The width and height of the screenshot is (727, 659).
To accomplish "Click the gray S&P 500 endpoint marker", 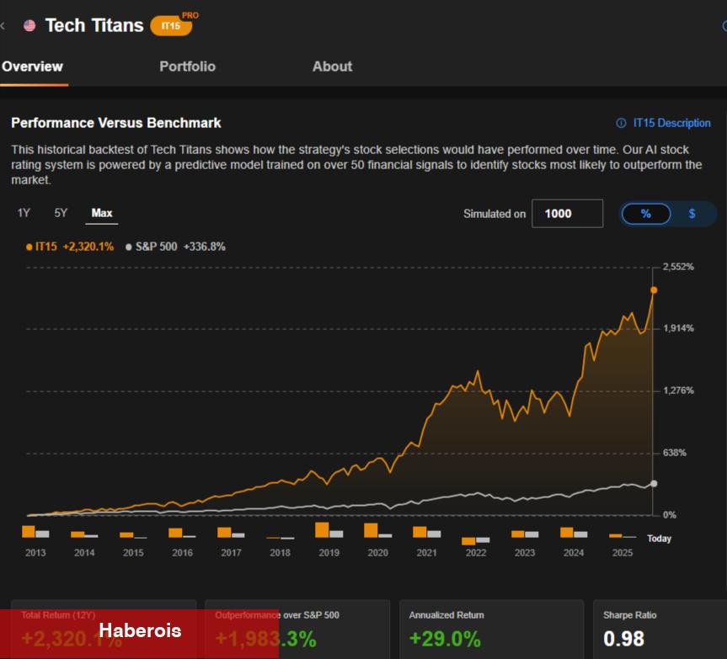I will (654, 484).
